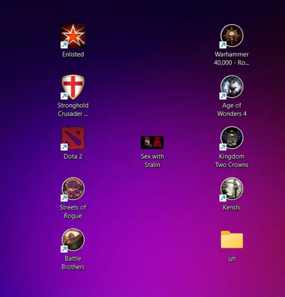Select the Kenshi shortcut icon
This screenshot has height=297, width=285.
(232, 189)
